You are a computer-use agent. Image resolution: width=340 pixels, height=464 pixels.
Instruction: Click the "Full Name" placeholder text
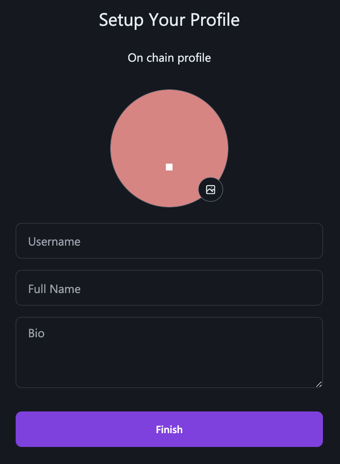tap(54, 289)
